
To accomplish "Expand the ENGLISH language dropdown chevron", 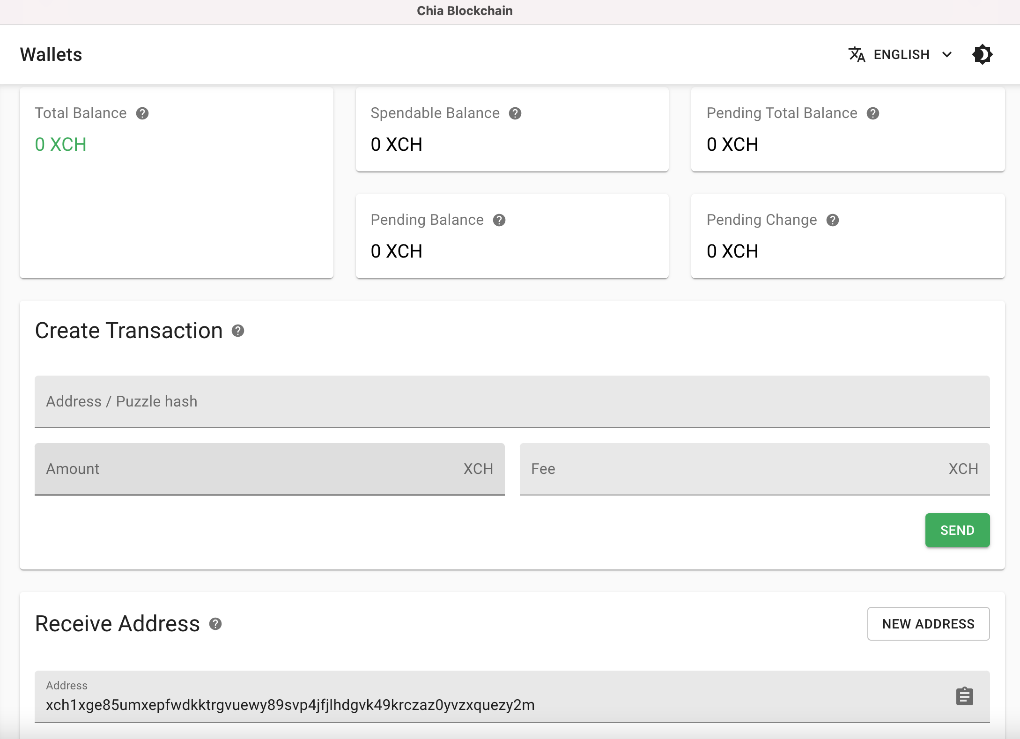I will (947, 54).
